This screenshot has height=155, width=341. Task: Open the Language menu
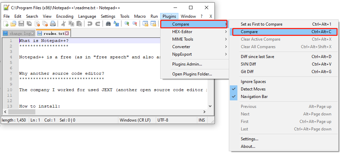click(87, 16)
